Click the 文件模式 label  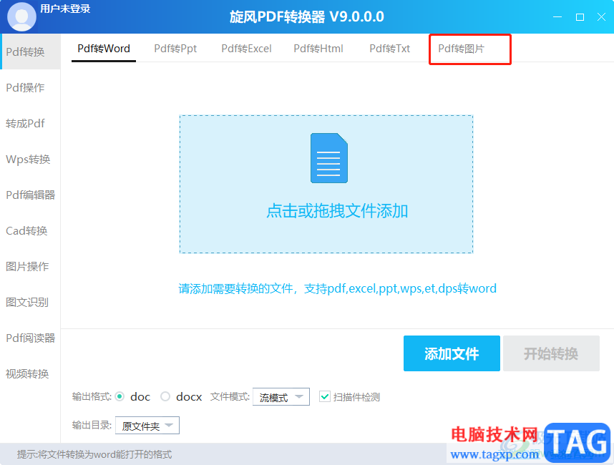pyautogui.click(x=230, y=396)
